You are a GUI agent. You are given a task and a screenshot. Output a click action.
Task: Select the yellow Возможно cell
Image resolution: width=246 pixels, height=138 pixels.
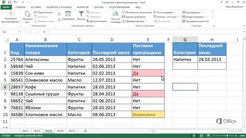click(148, 115)
